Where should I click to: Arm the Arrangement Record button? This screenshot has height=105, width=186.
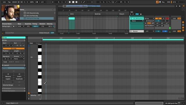click(x=76, y=2)
